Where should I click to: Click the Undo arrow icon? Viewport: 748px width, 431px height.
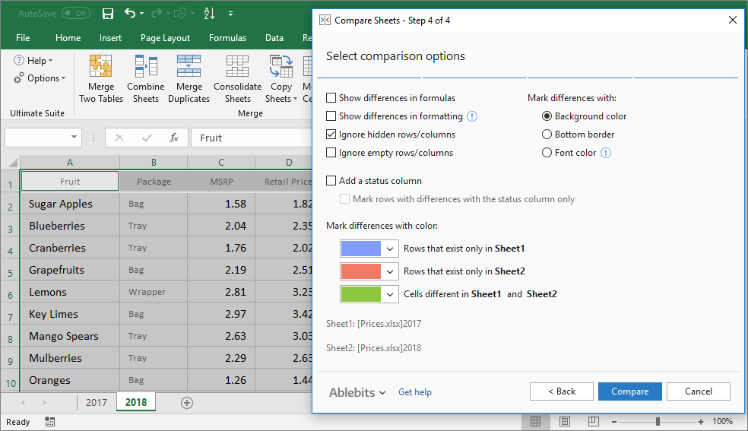click(130, 14)
